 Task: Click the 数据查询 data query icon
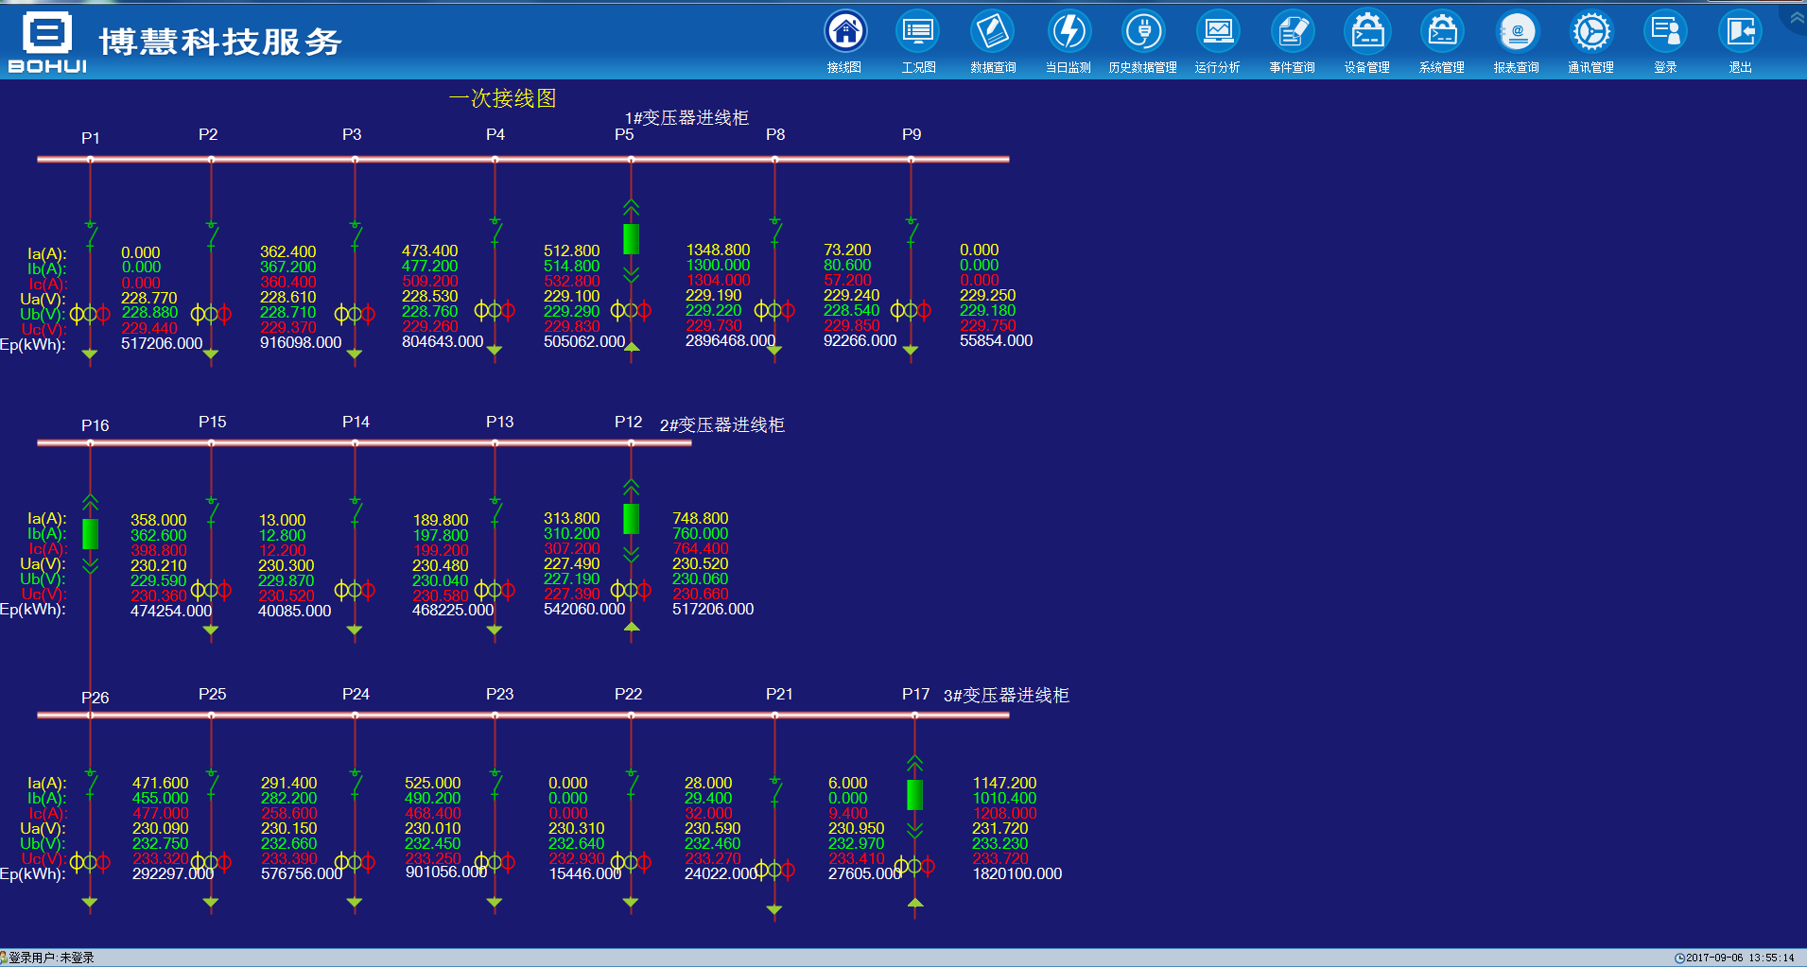point(992,32)
